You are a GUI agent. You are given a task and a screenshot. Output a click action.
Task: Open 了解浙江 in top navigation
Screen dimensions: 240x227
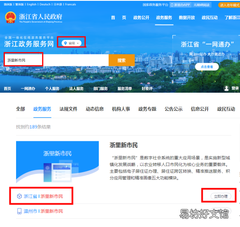click(232, 18)
